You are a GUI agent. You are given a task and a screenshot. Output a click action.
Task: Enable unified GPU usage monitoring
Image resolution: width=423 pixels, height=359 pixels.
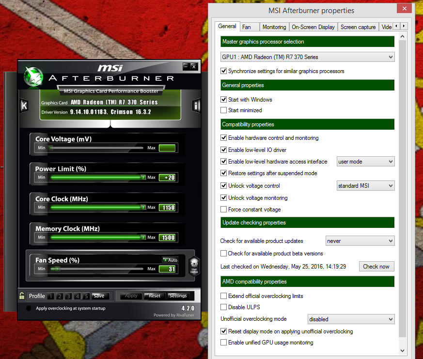pyautogui.click(x=223, y=342)
